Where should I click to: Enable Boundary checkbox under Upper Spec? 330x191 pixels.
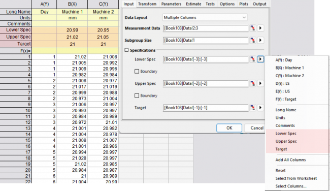[x=137, y=95]
